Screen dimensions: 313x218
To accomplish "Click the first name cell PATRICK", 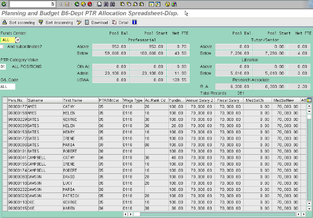I will pos(81,196).
